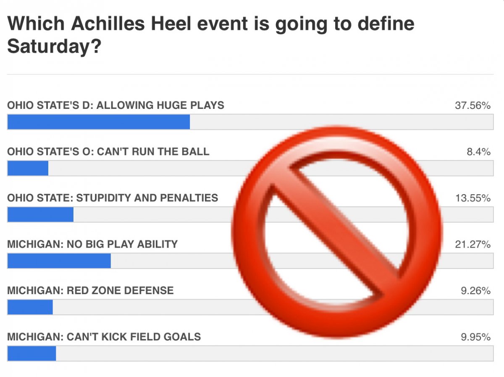This screenshot has height=377, width=504.
Task: Click the blue bar for Allowing Huge Plays
Action: 99,122
